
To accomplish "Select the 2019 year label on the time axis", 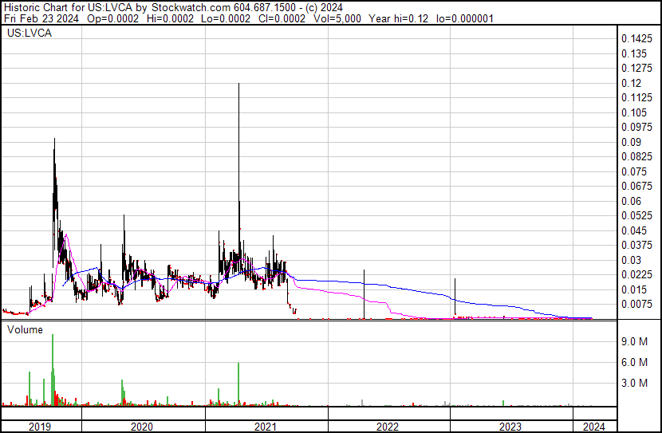I will tap(40, 427).
